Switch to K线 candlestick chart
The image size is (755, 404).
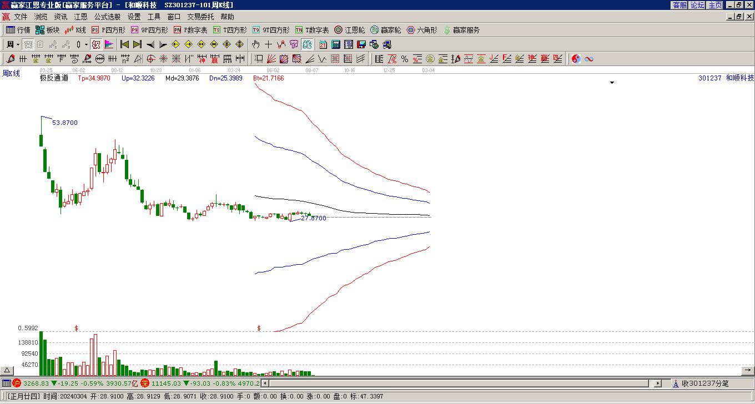(x=75, y=30)
